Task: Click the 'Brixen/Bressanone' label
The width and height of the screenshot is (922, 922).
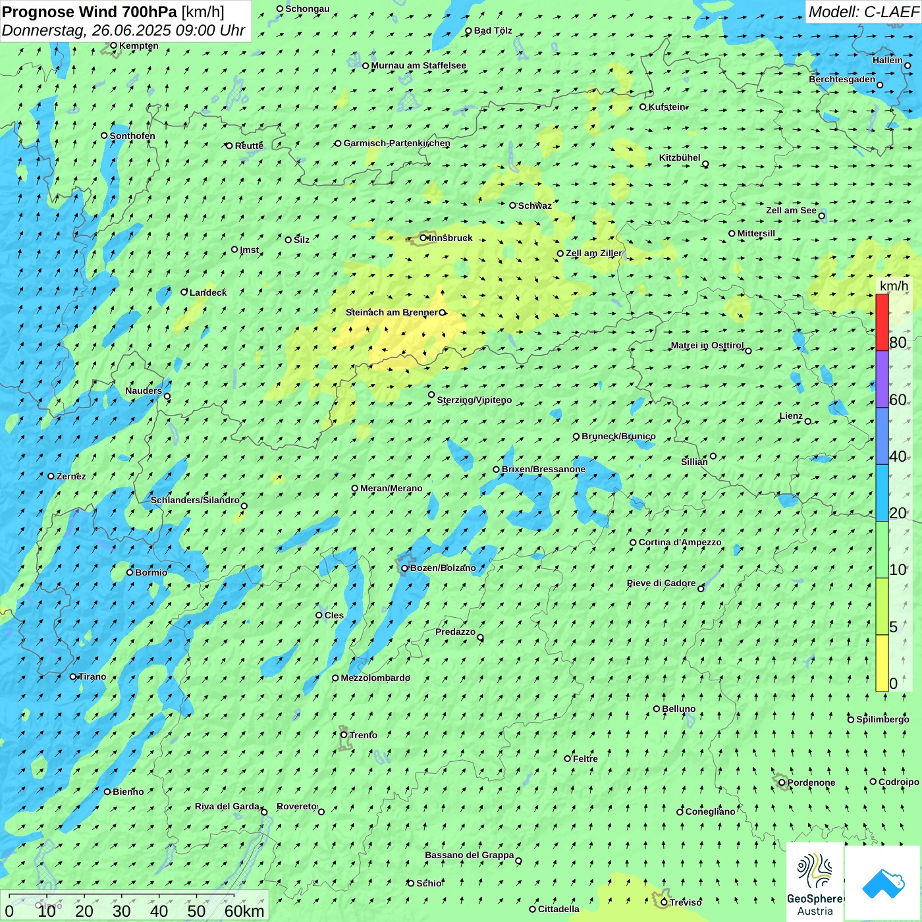Action: pos(543,469)
